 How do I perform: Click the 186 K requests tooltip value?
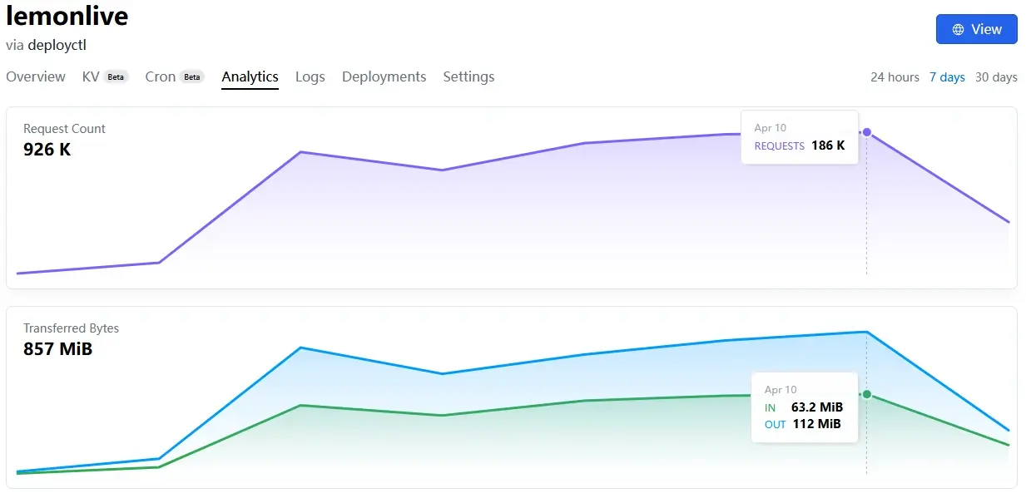828,145
